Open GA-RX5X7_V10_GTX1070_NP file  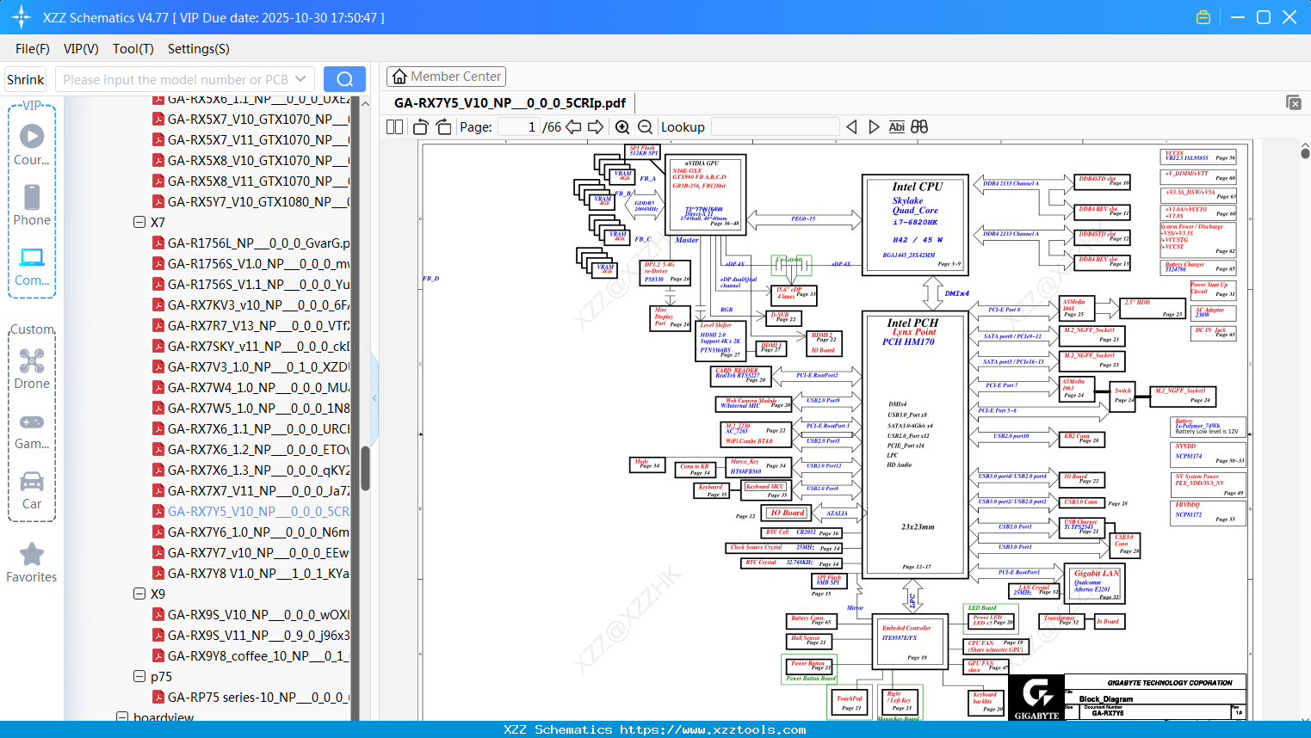[x=258, y=119]
